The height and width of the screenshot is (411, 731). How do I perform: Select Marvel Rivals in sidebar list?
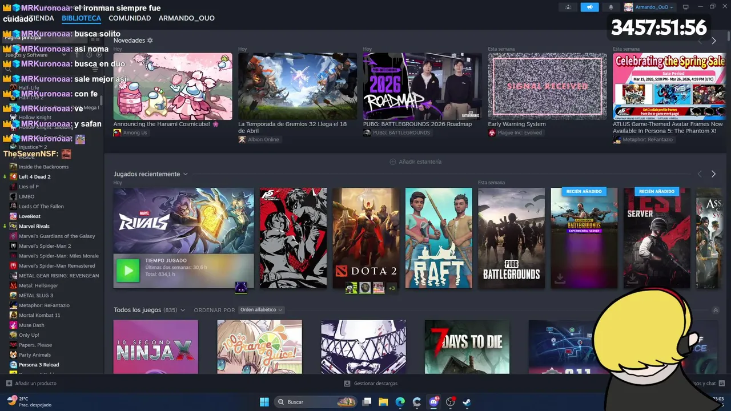(34, 226)
